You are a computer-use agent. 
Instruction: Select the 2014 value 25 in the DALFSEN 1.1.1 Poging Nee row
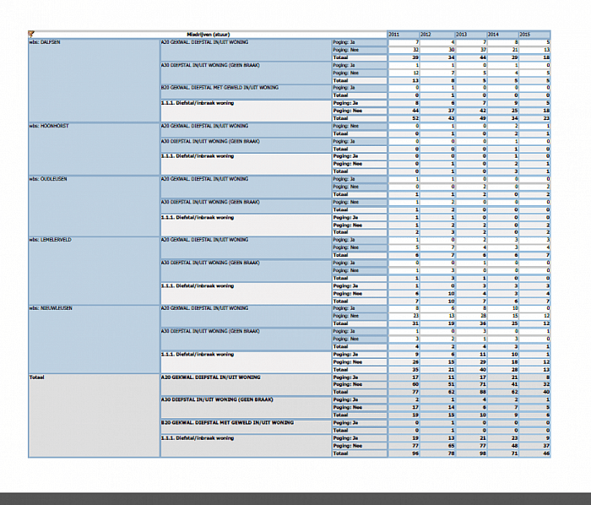(515, 111)
